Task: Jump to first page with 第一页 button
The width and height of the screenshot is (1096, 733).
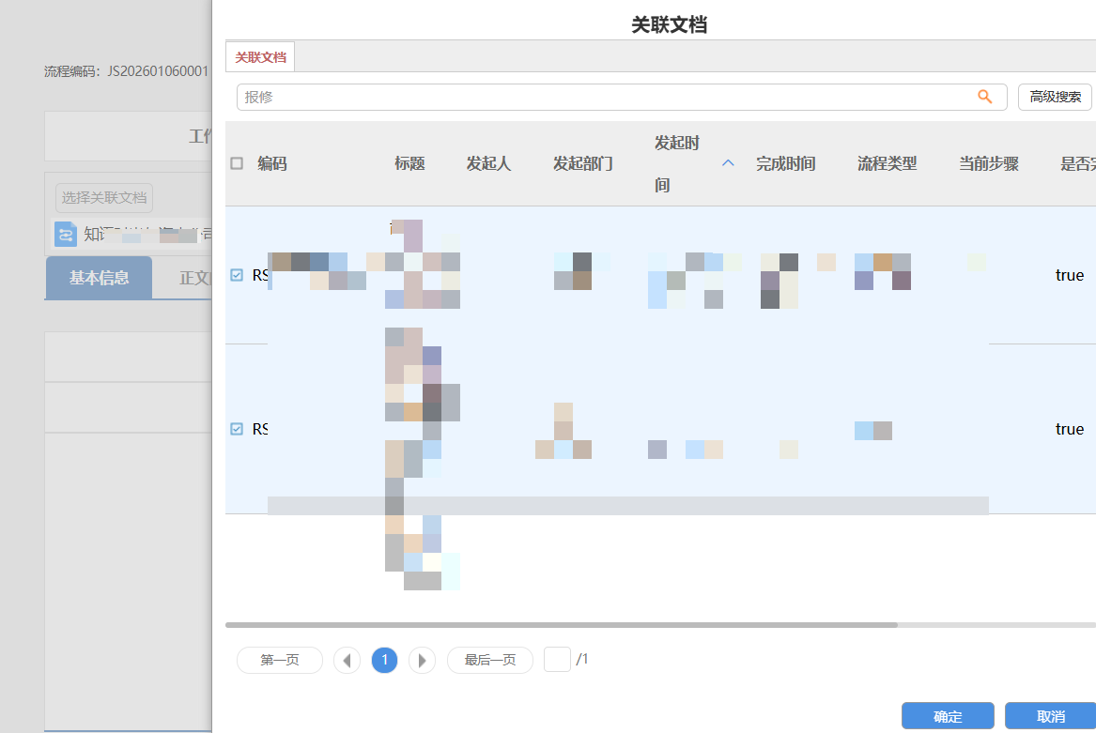Action: 279,660
